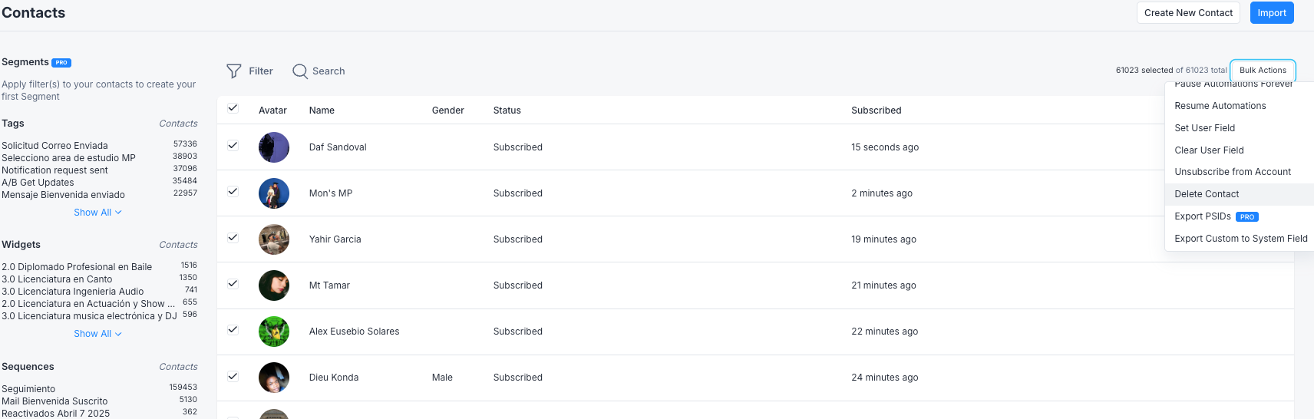The width and height of the screenshot is (1314, 419).
Task: Expand the Tags list with Show All
Action: point(97,213)
